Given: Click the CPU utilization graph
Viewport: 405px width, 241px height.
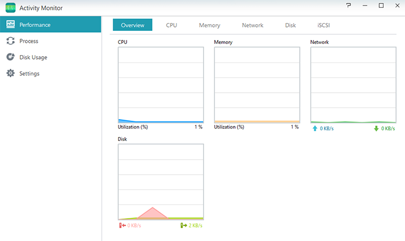Looking at the screenshot, I should coord(160,84).
